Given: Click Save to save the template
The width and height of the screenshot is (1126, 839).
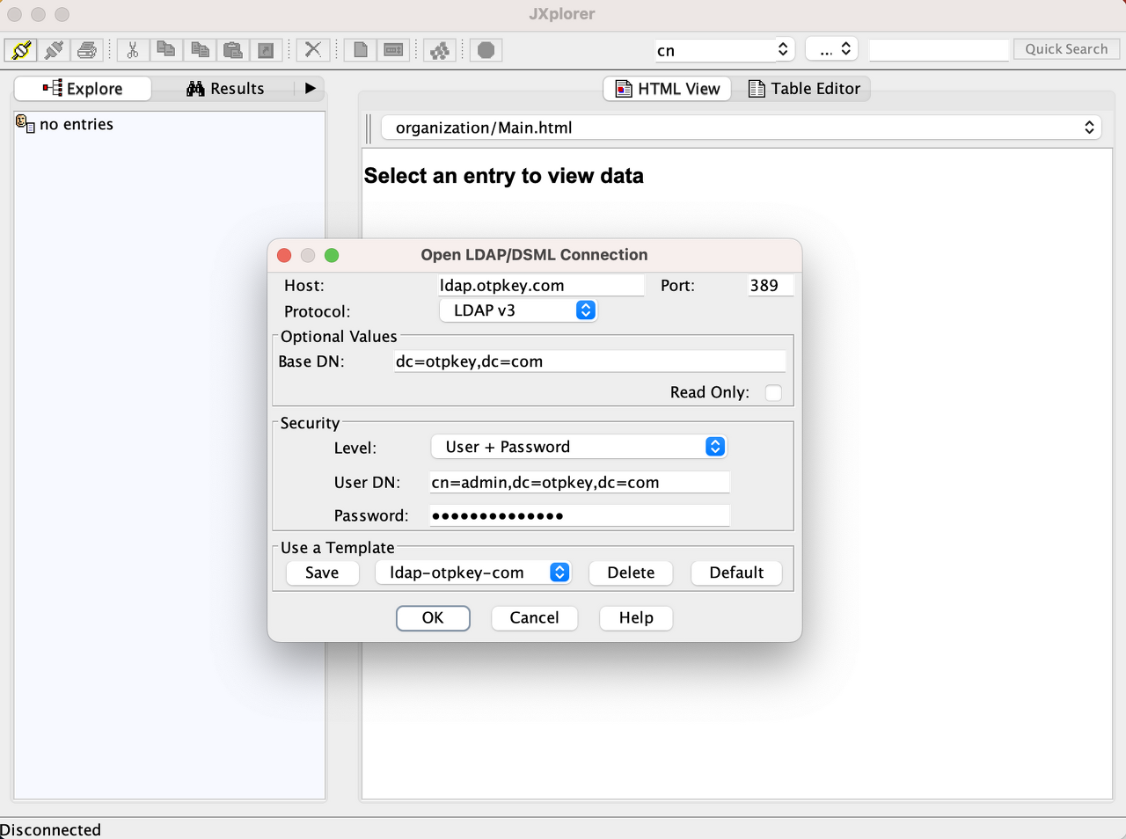Looking at the screenshot, I should click(322, 573).
